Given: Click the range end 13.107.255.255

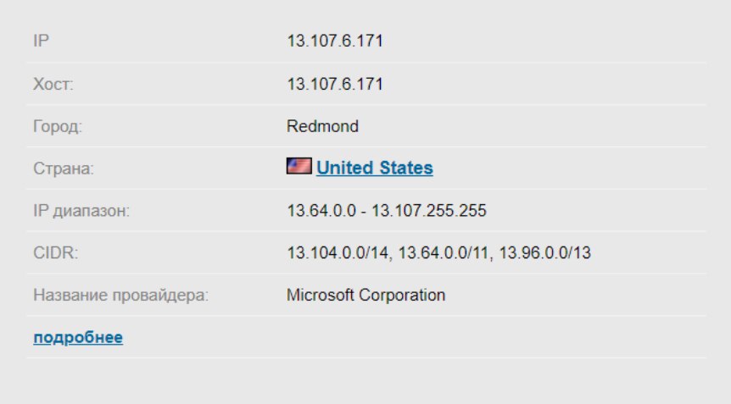Looking at the screenshot, I should pos(429,210).
